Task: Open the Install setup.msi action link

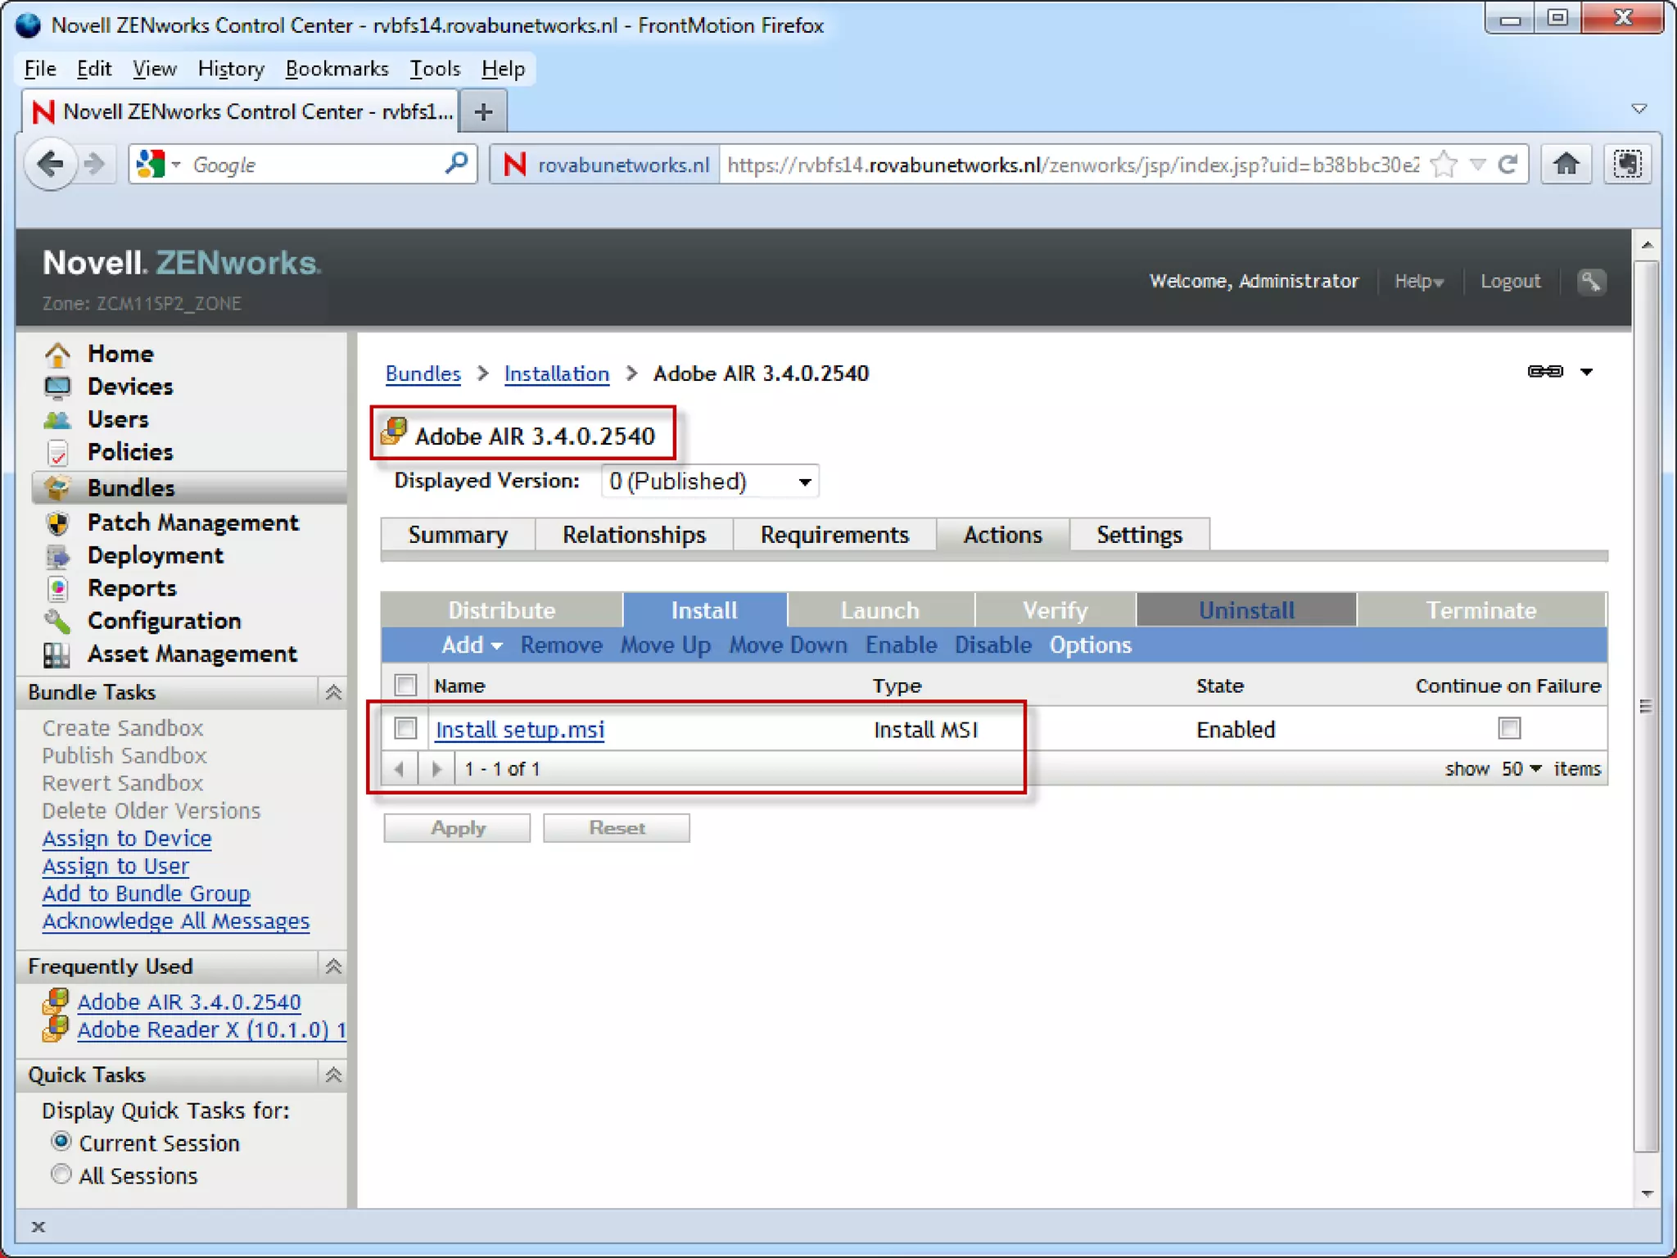Action: click(x=520, y=730)
